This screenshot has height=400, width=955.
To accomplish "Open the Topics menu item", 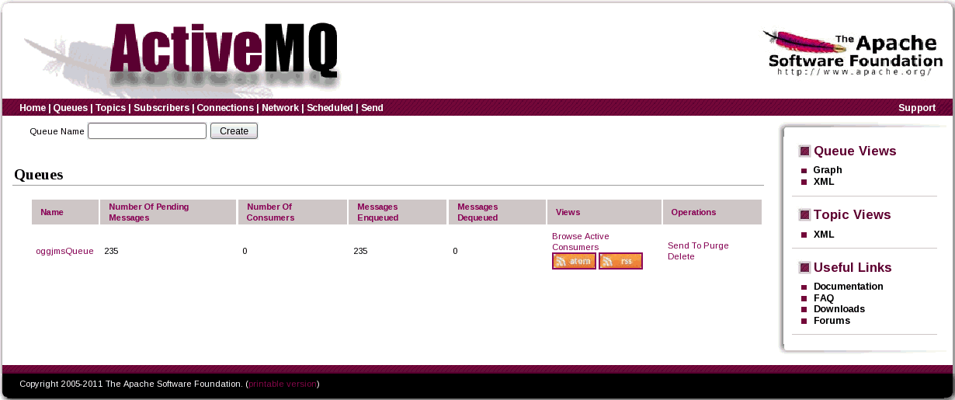I will (110, 108).
